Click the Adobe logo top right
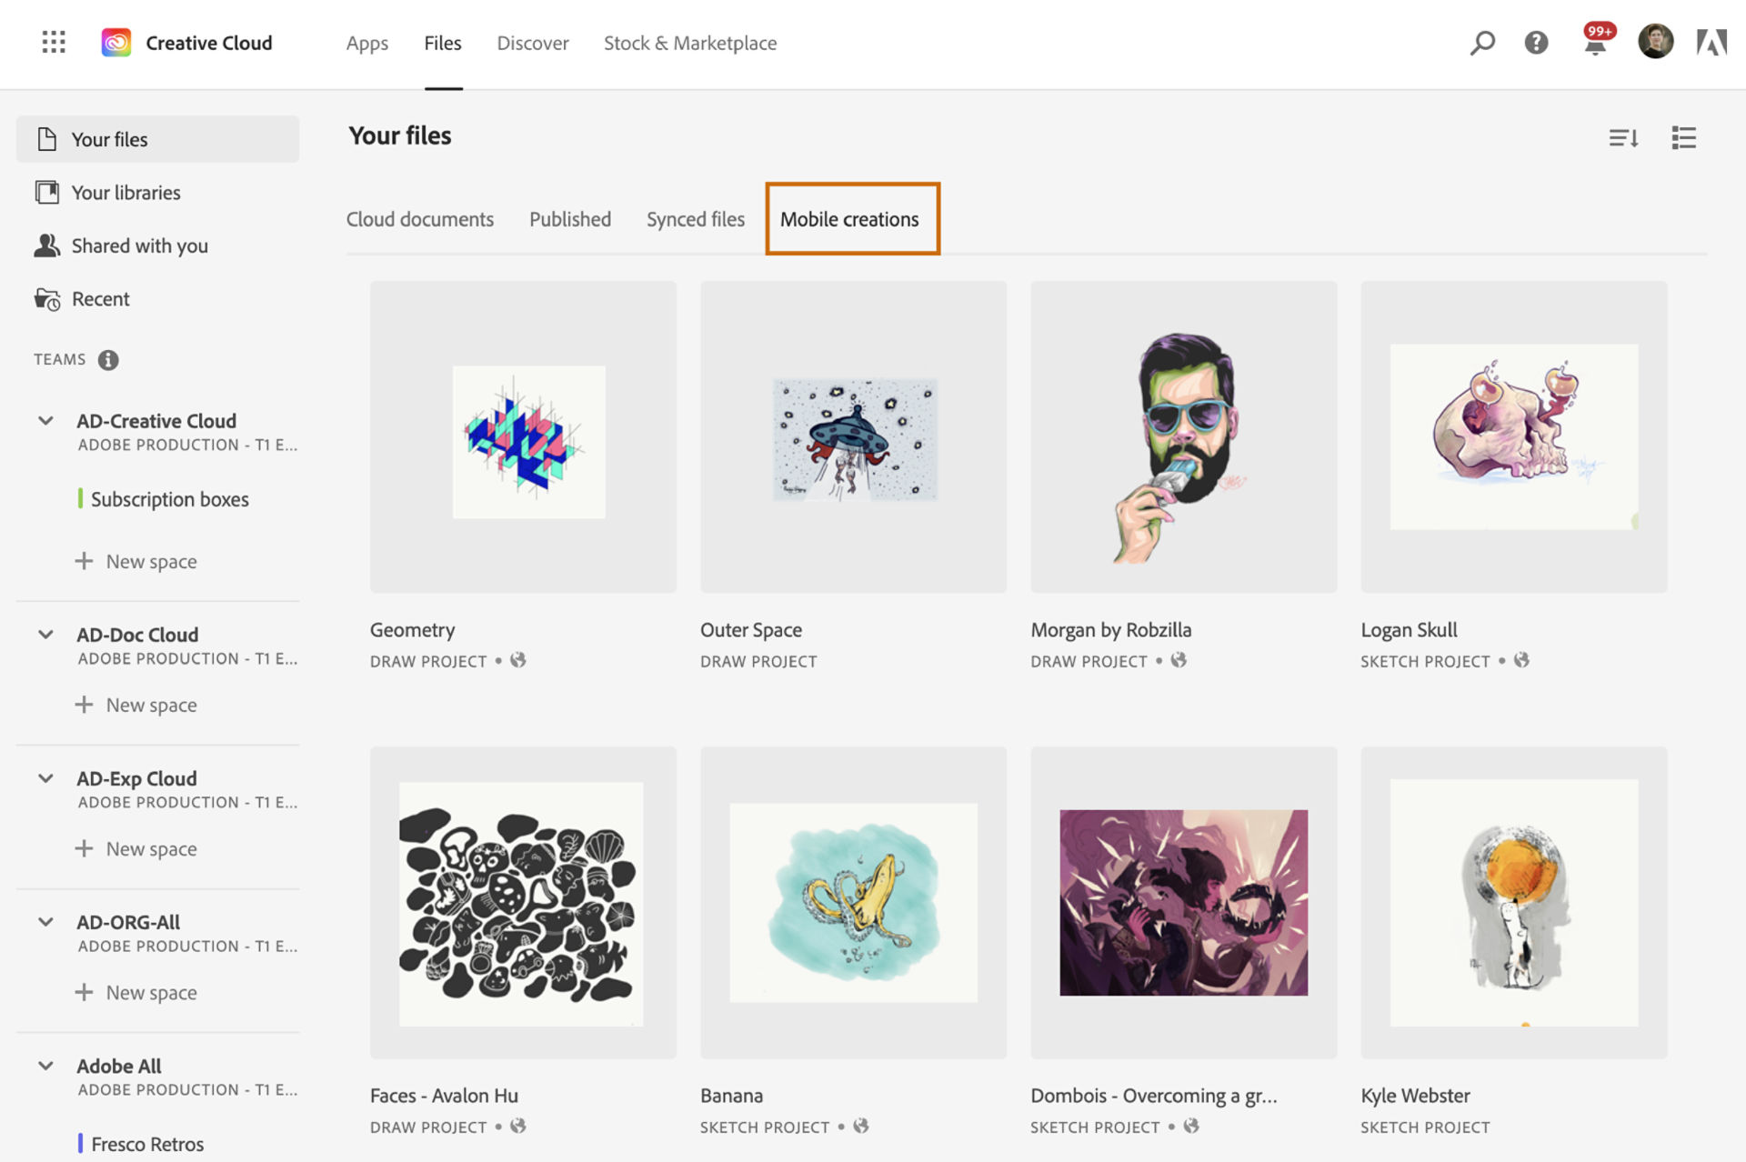1746x1162 pixels. (1713, 43)
